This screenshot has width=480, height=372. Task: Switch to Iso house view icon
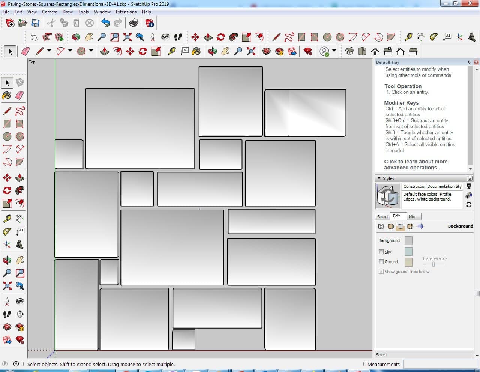coord(349,51)
